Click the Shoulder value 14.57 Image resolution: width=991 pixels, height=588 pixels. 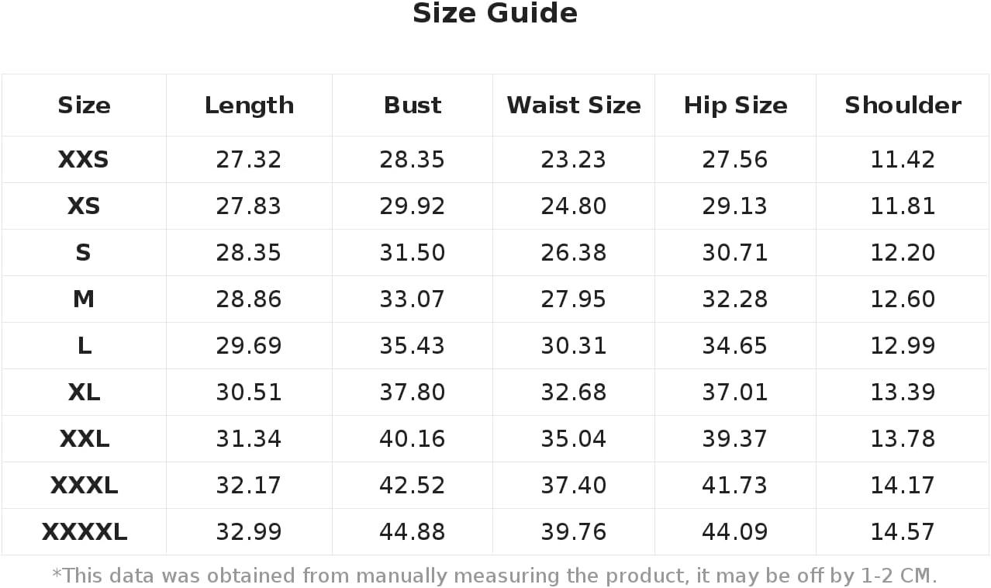tap(903, 532)
